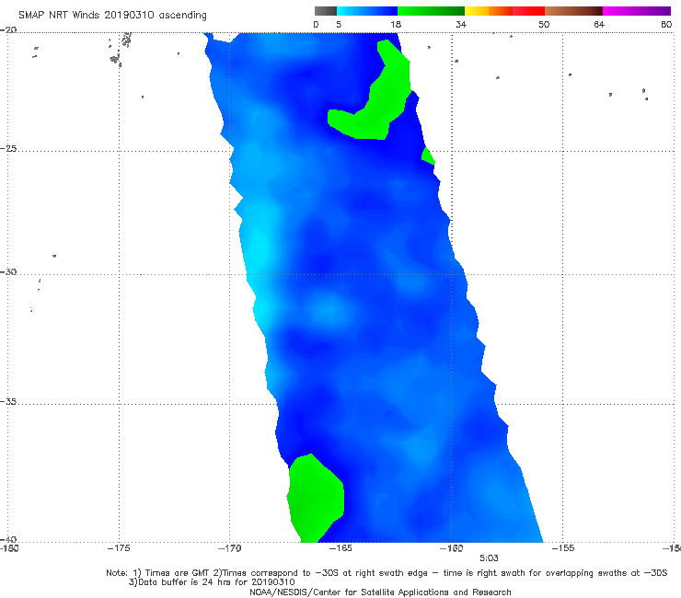Click the small green patch on the swath's right edge

pyautogui.click(x=428, y=156)
